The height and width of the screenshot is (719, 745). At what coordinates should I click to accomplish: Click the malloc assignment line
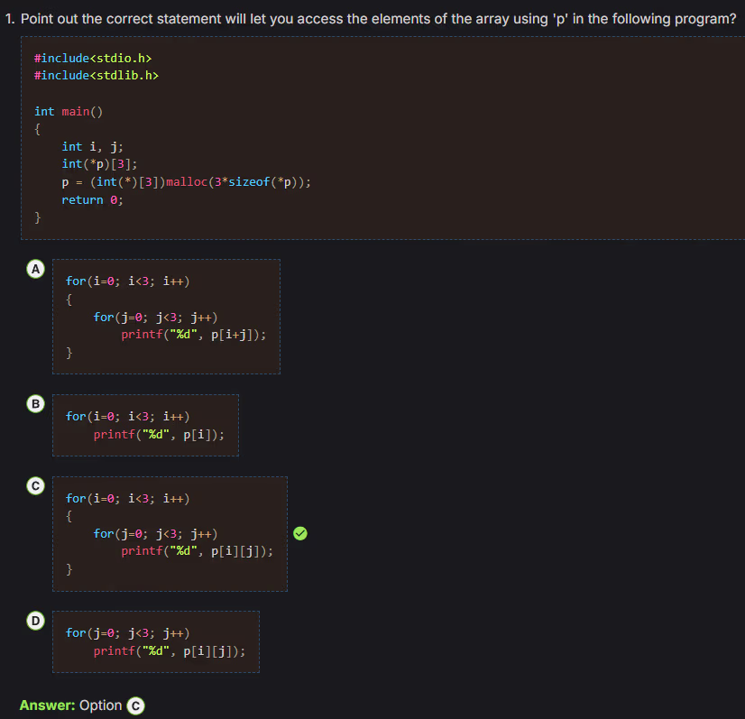186,181
